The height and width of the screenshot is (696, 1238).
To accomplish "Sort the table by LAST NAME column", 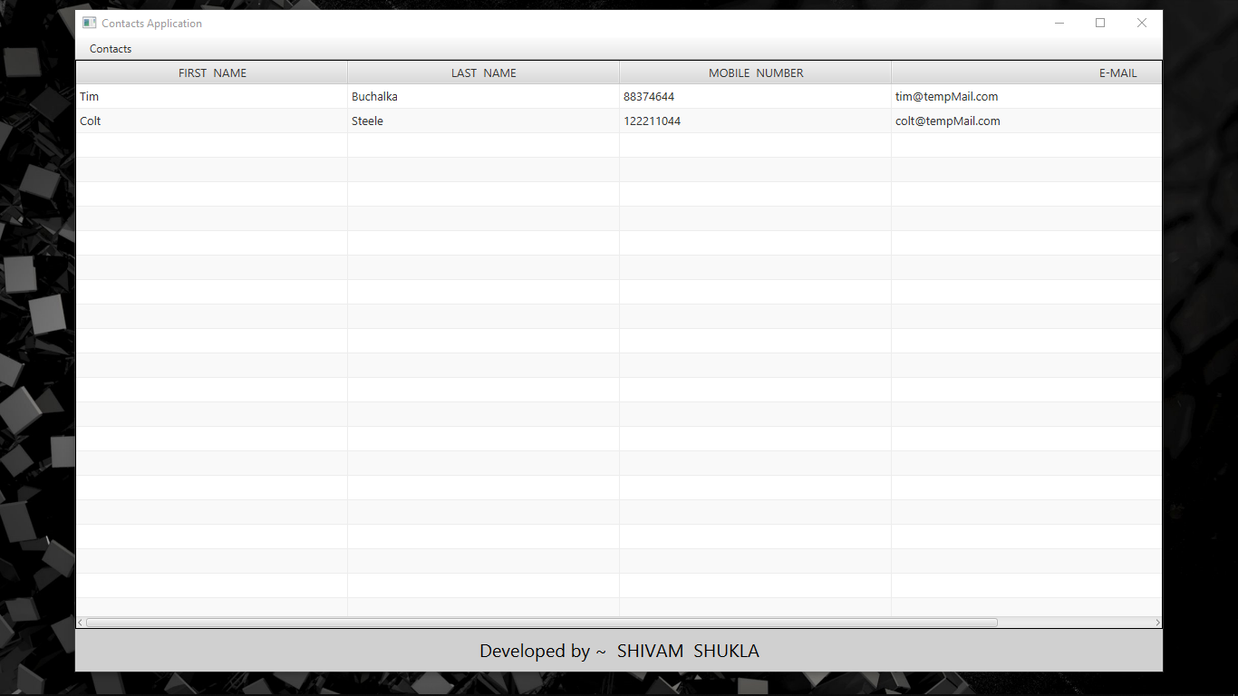I will [483, 72].
